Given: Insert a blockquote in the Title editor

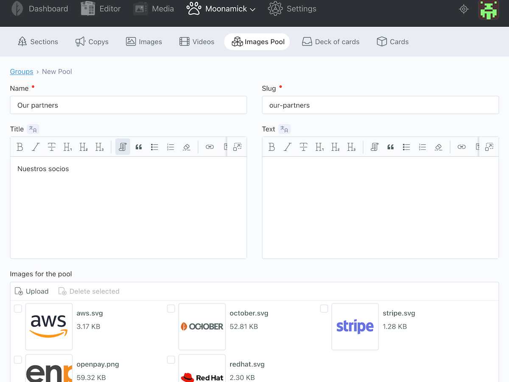Looking at the screenshot, I should (139, 147).
